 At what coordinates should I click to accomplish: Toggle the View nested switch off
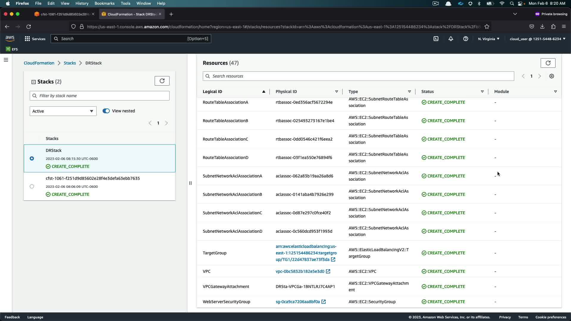[x=106, y=111]
